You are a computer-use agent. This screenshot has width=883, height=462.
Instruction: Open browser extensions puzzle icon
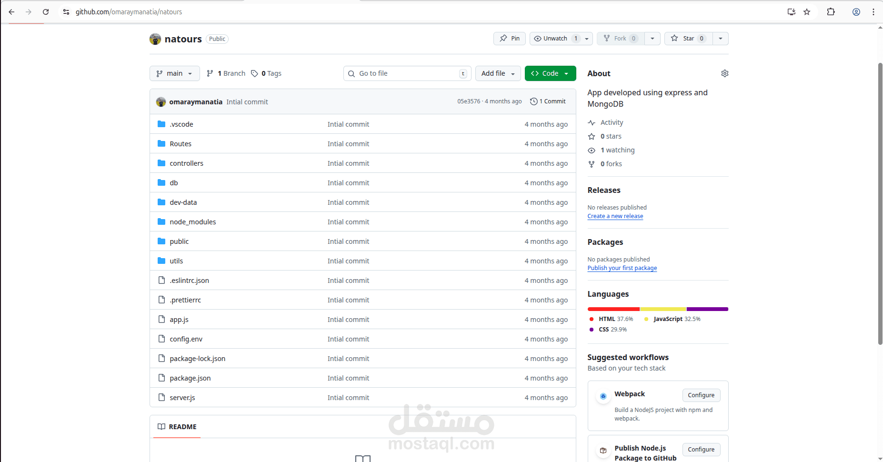pyautogui.click(x=831, y=12)
